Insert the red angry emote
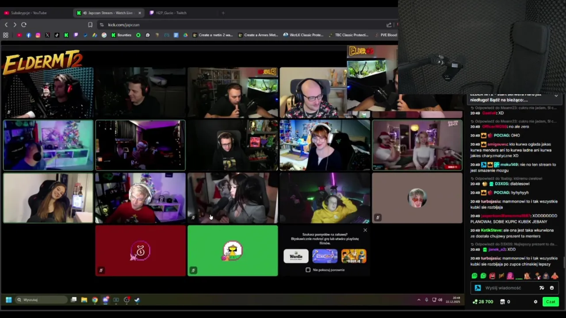 (x=492, y=276)
